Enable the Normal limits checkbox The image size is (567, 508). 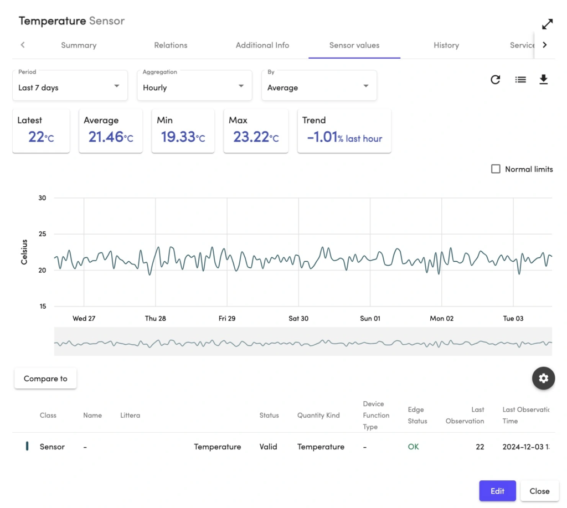tap(496, 169)
